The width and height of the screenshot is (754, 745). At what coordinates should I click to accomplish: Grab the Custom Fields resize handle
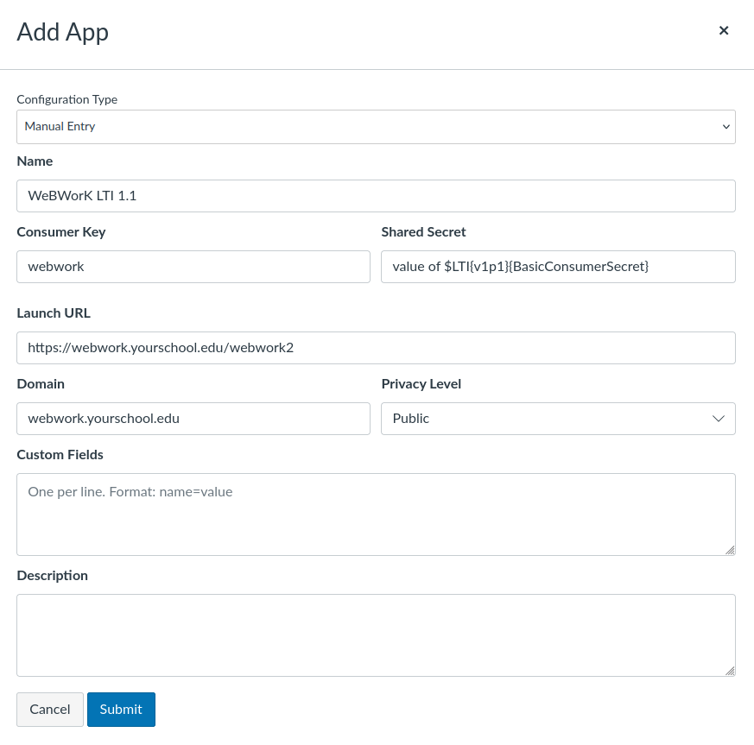tap(730, 550)
